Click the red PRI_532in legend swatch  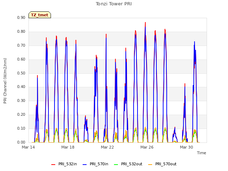coord(53,164)
